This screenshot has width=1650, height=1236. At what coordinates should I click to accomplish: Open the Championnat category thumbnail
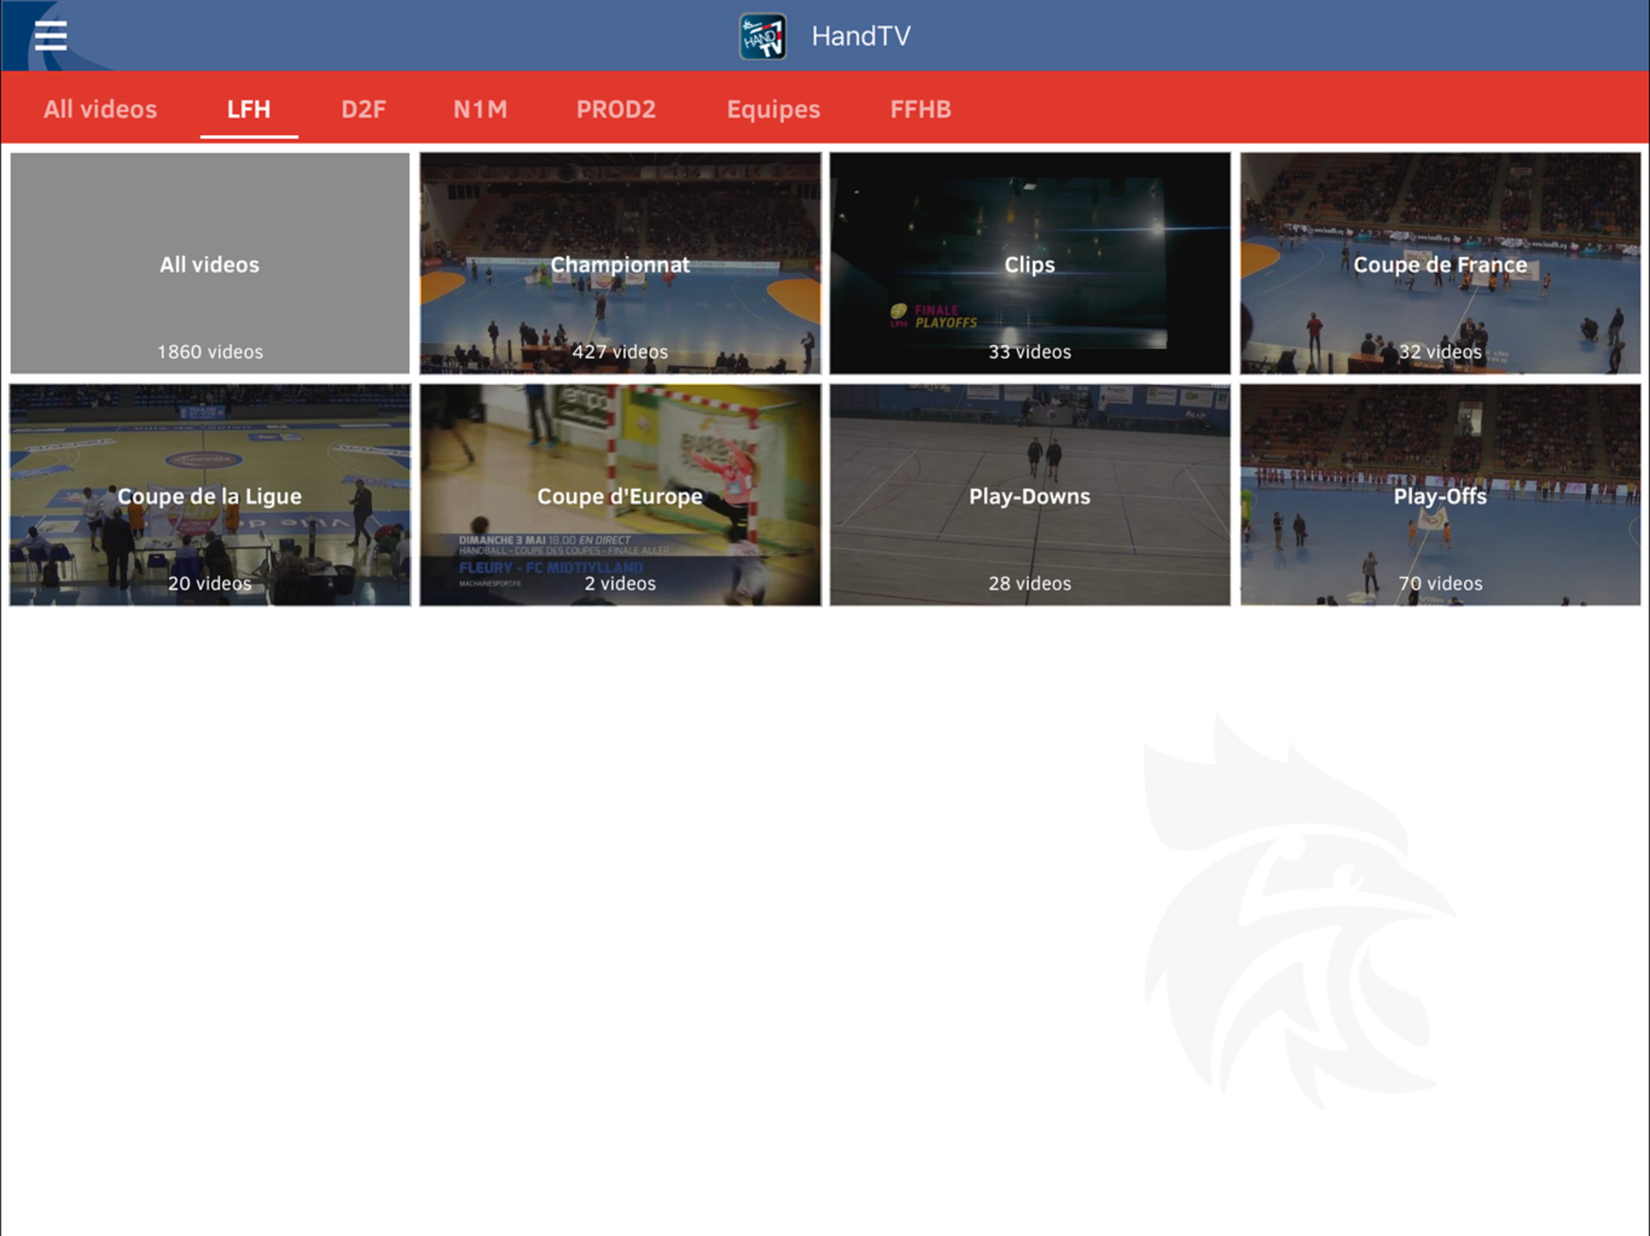(x=619, y=263)
